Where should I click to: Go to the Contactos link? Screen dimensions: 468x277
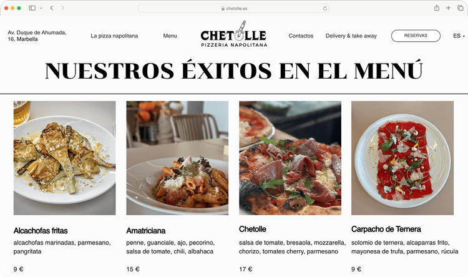coord(301,36)
